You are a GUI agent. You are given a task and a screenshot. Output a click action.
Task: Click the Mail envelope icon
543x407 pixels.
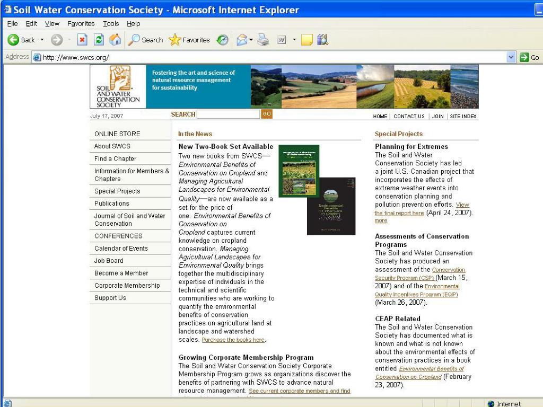click(242, 40)
